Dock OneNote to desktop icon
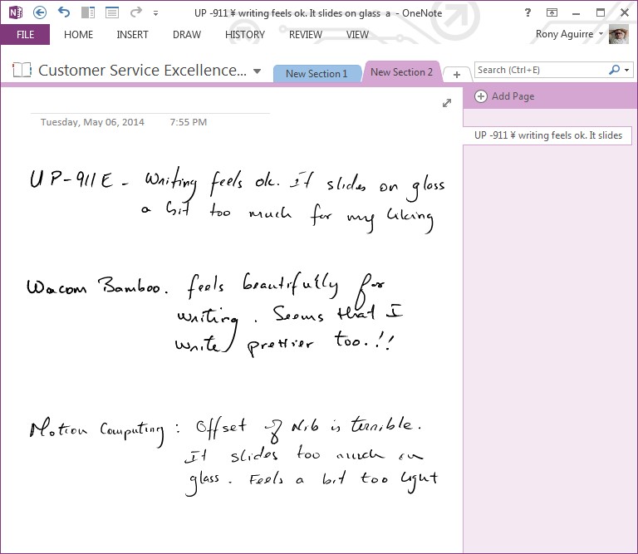638x554 pixels. pyautogui.click(x=88, y=12)
